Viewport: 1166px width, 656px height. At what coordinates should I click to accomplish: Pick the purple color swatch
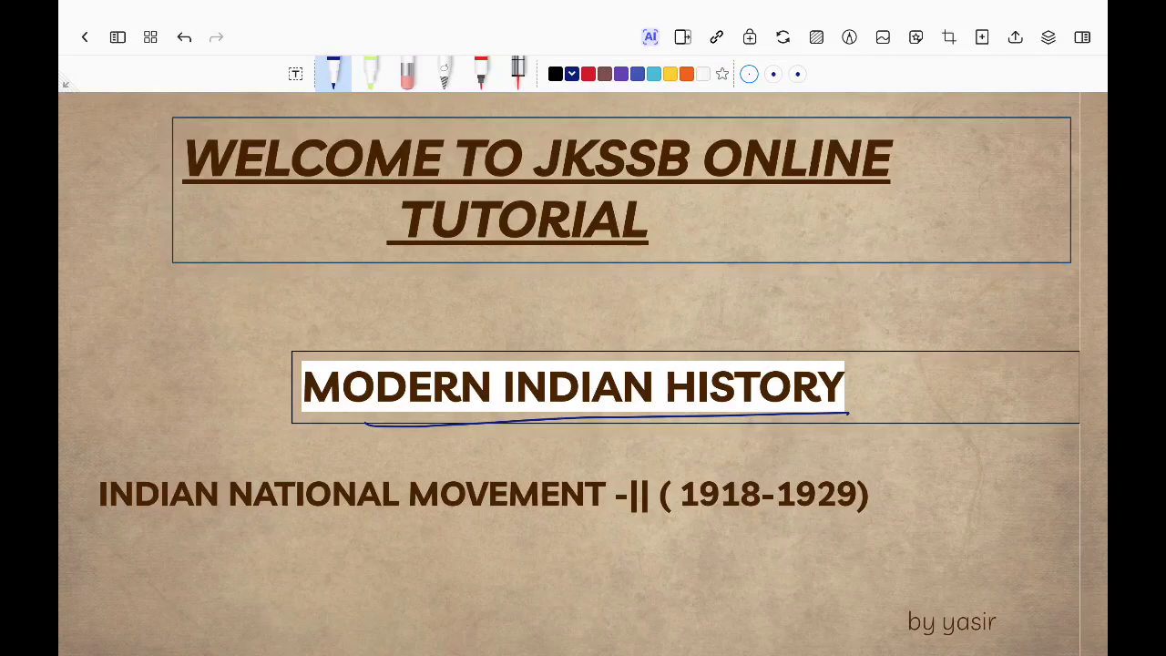(621, 74)
